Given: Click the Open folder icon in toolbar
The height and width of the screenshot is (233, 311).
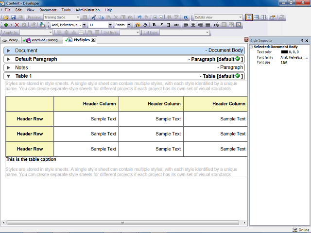Looking at the screenshot, I should tap(6, 17).
